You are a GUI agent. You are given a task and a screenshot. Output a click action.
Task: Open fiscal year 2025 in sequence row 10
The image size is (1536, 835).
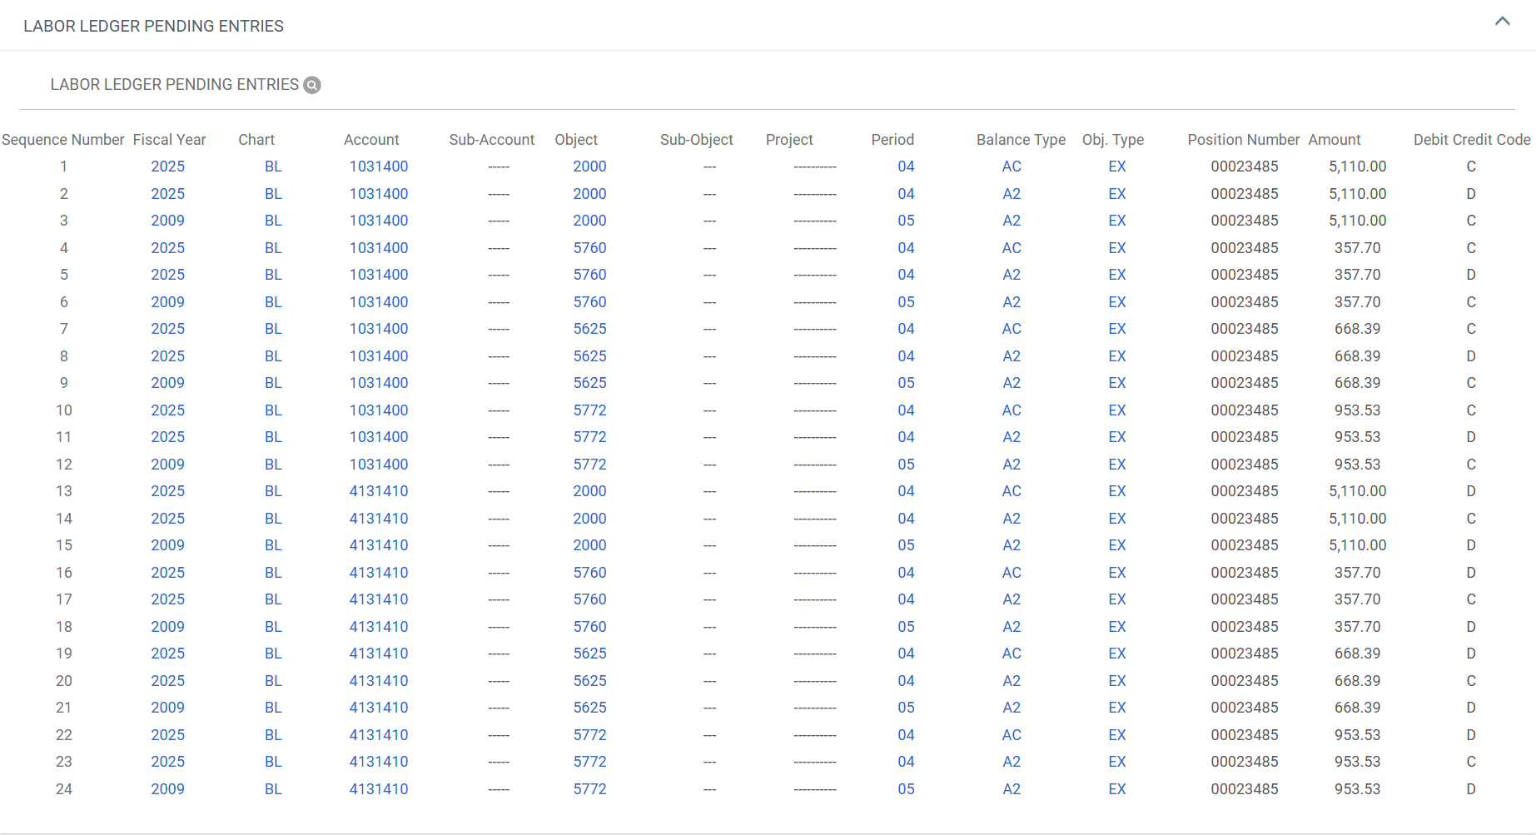[x=167, y=410]
